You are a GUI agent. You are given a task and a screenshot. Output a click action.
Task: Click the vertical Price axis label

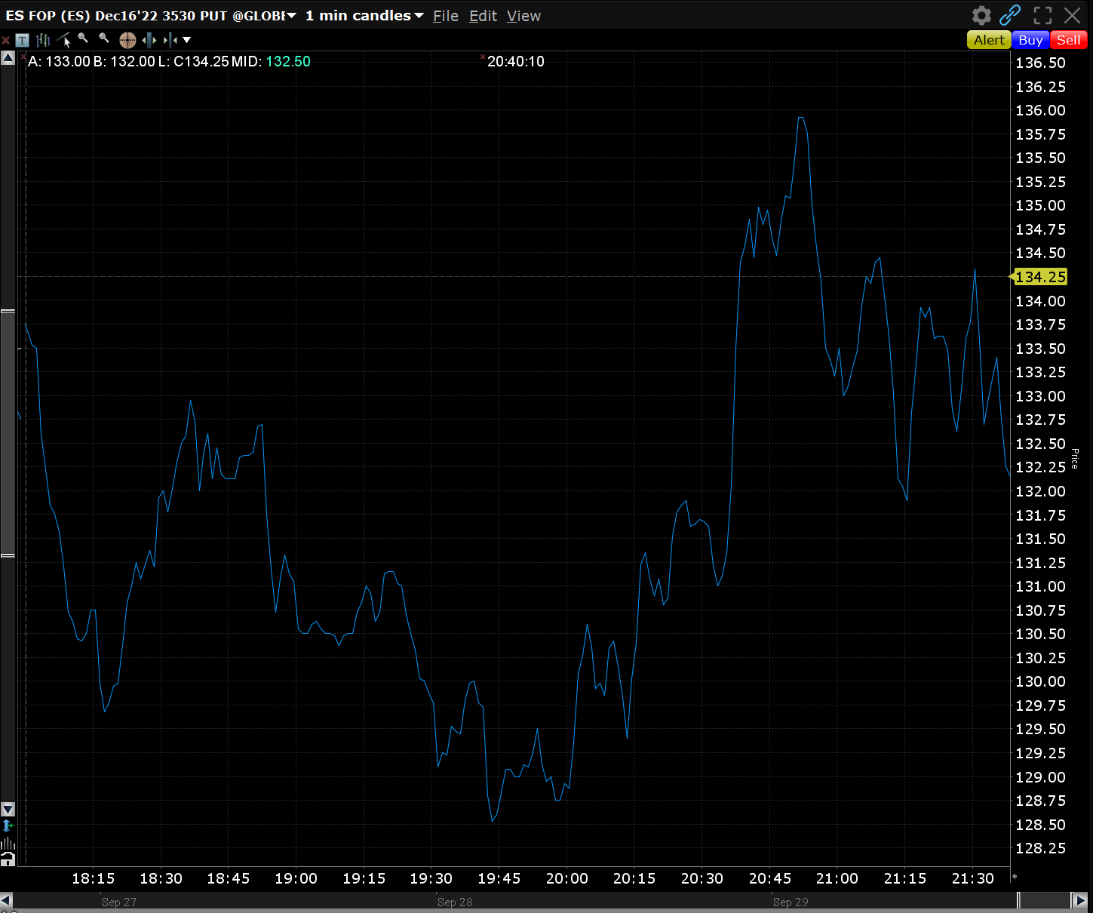tap(1075, 459)
